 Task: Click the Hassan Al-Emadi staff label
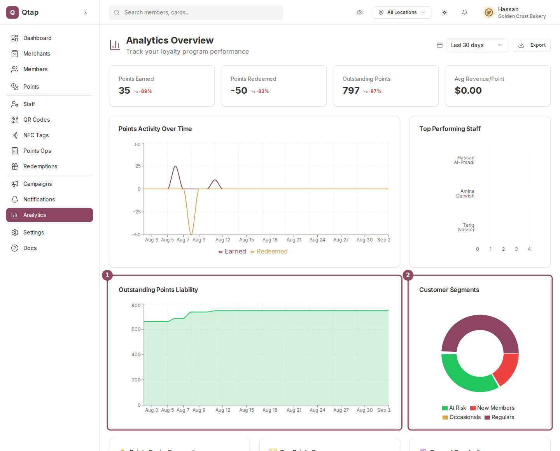coord(464,160)
